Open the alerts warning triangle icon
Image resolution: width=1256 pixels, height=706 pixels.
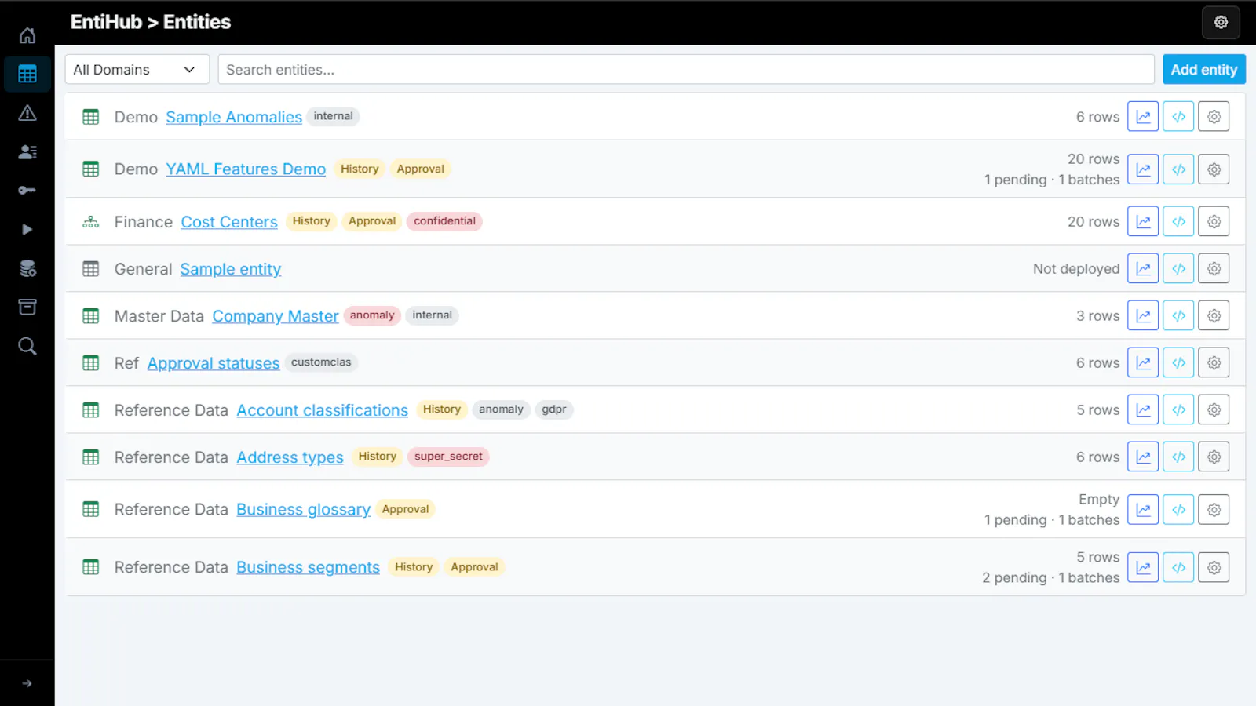click(x=27, y=113)
